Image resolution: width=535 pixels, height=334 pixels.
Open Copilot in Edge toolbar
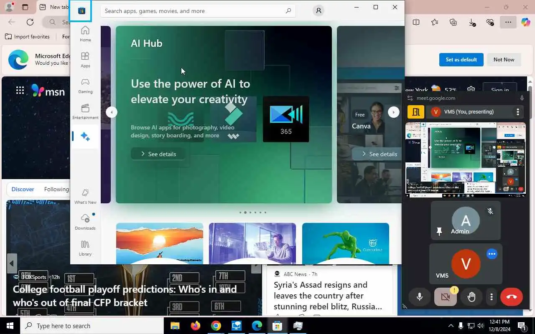tap(526, 23)
